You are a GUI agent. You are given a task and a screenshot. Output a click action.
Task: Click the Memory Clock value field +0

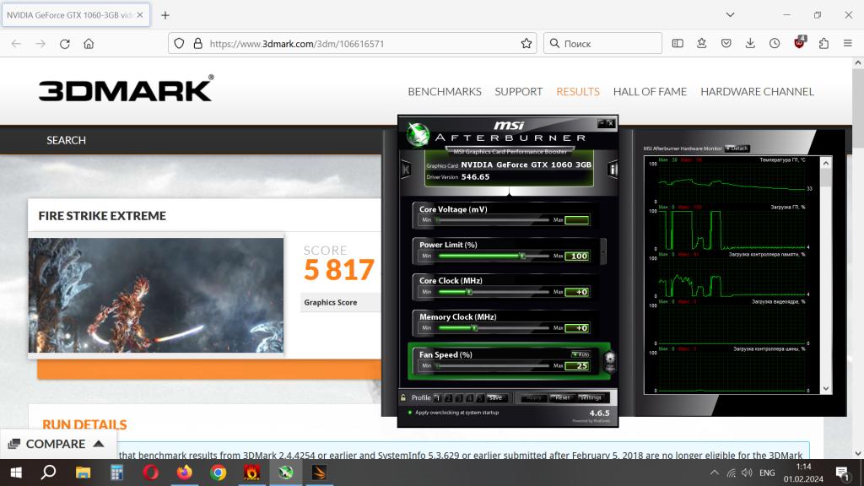(577, 328)
